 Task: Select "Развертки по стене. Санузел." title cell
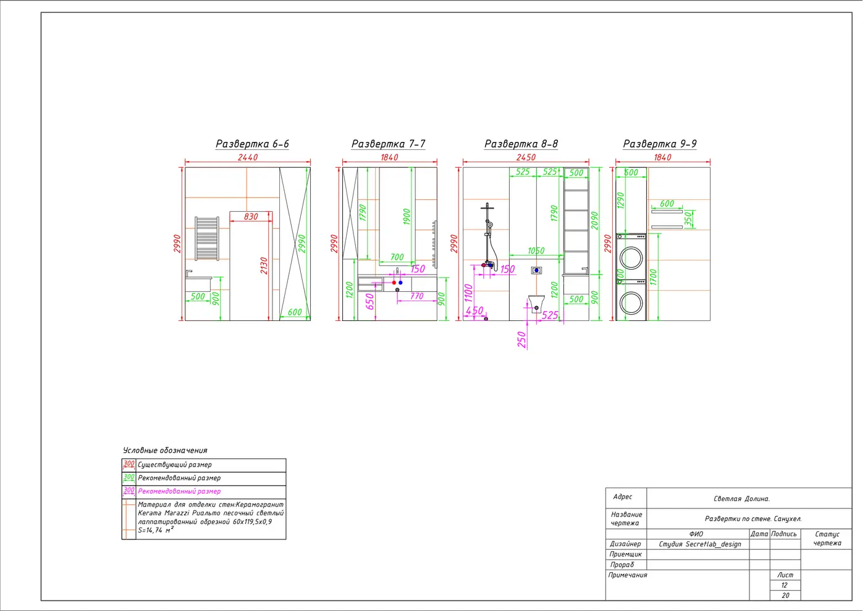(749, 518)
